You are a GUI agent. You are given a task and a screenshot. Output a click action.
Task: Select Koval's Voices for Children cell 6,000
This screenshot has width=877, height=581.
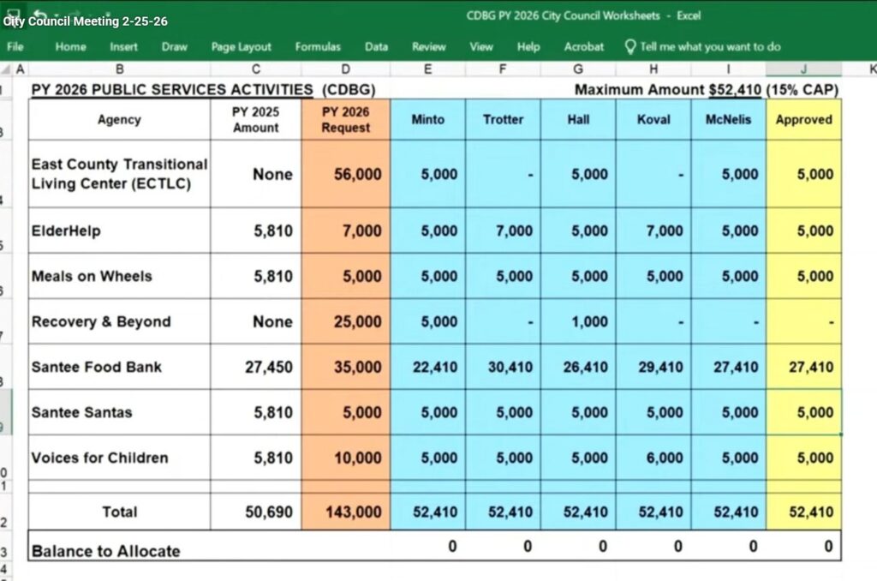tap(653, 458)
